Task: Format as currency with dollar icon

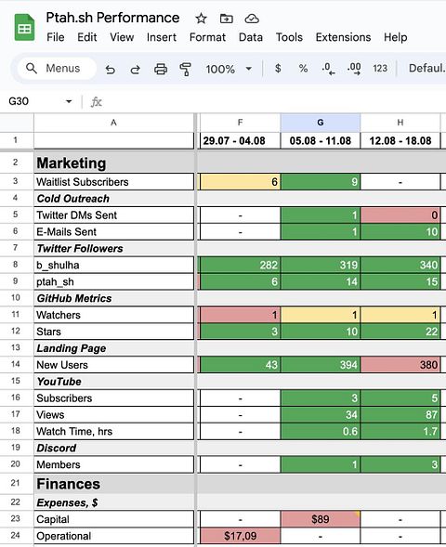Action: coord(278,68)
